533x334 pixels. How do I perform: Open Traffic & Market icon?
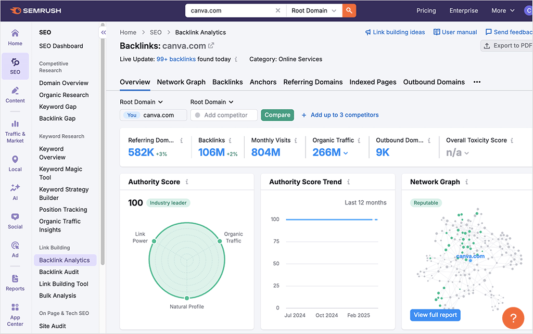pos(15,132)
